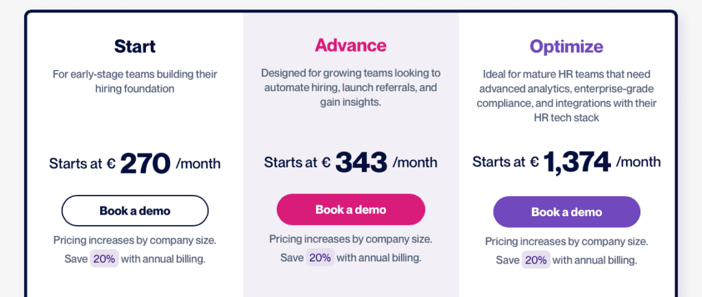Click the 270 price figure
The image size is (702, 297).
pos(145,163)
